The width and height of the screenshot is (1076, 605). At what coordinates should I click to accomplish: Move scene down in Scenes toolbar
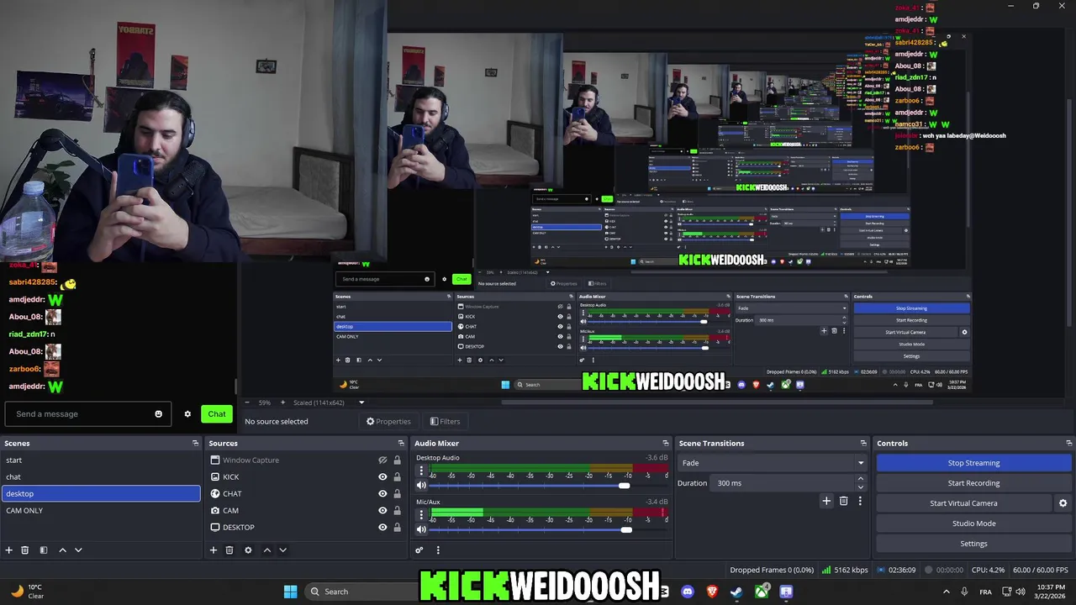pyautogui.click(x=78, y=550)
